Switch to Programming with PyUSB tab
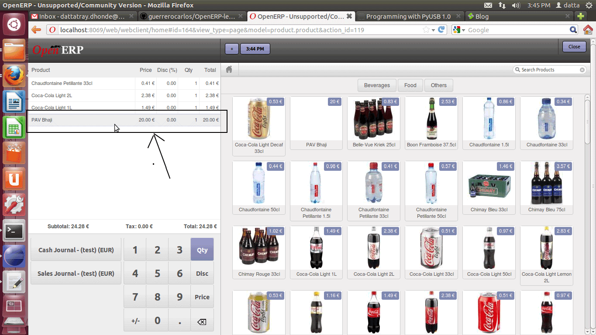The image size is (596, 335). click(x=409, y=16)
